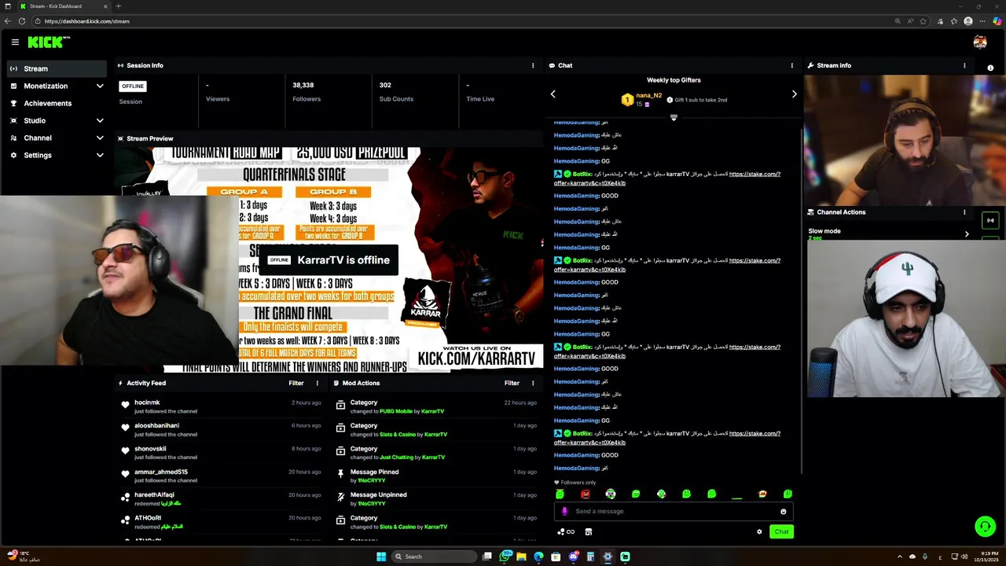Screen dimensions: 1006x566
Task: Open the Windows Start menu
Action: pyautogui.click(x=381, y=557)
